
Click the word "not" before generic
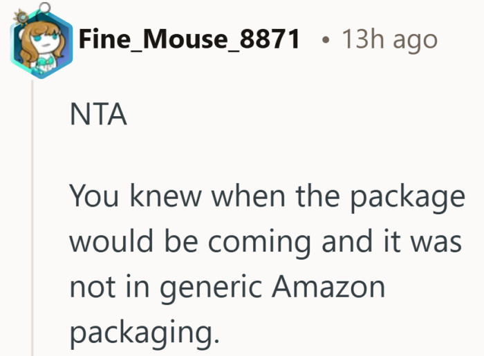point(90,285)
